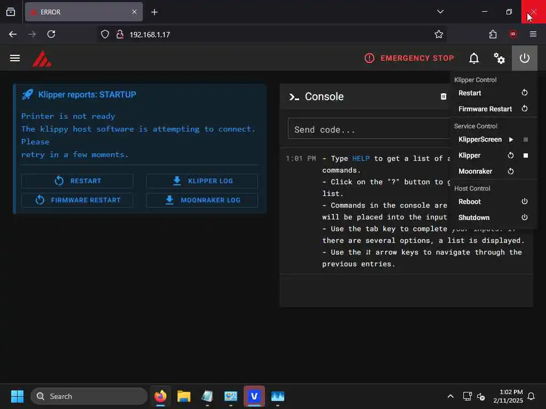Image resolution: width=546 pixels, height=409 pixels.
Task: Open the interface settings gears icon
Action: (499, 58)
